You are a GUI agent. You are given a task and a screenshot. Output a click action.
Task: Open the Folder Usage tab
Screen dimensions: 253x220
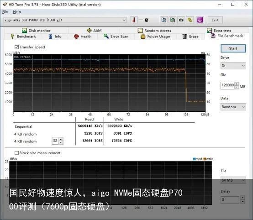tap(155, 37)
